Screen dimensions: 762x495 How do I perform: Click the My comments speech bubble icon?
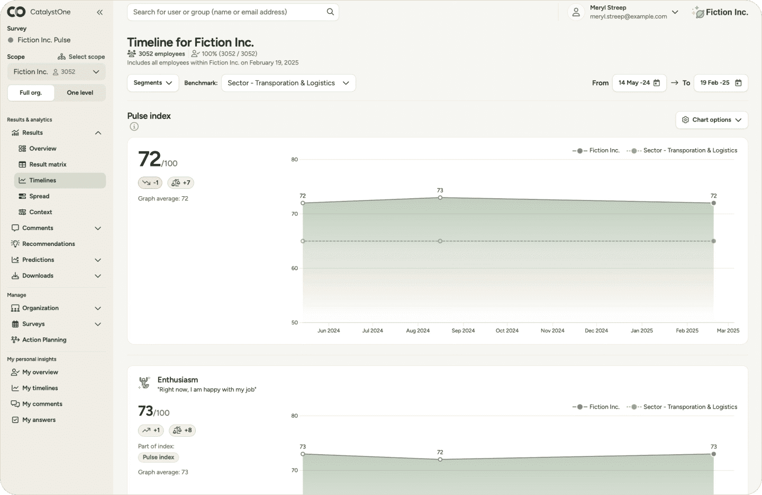point(15,404)
